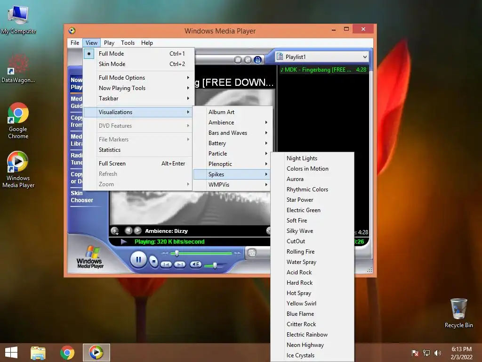Expand the Plenoptic visualization submenu

click(232, 164)
